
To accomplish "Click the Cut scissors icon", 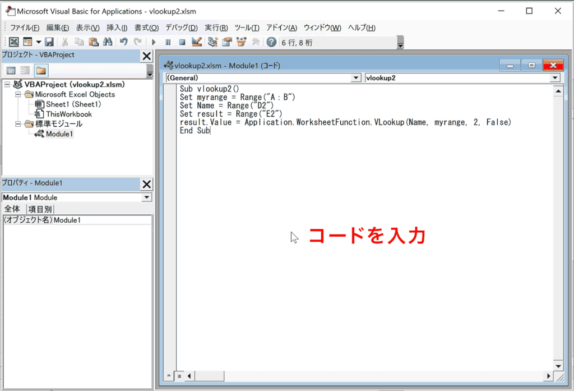I will click(65, 42).
